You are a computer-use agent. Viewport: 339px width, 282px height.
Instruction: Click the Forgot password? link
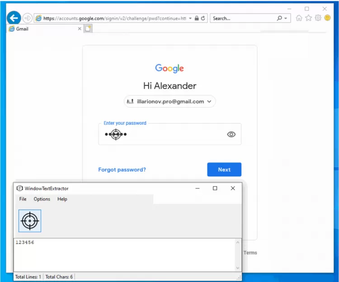tap(122, 170)
